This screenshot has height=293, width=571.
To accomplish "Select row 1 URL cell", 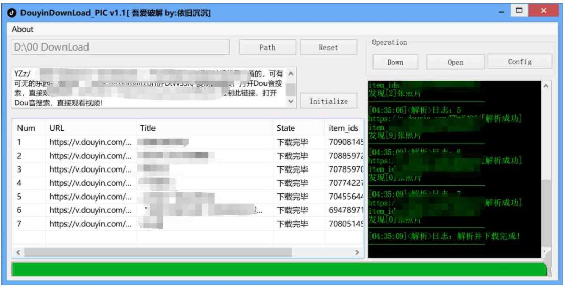I will 91,142.
